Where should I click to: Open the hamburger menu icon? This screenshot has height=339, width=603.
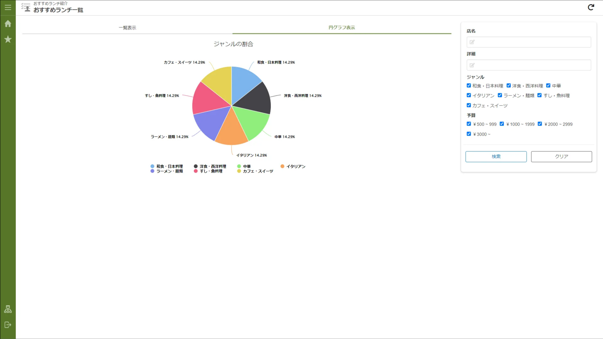8,7
